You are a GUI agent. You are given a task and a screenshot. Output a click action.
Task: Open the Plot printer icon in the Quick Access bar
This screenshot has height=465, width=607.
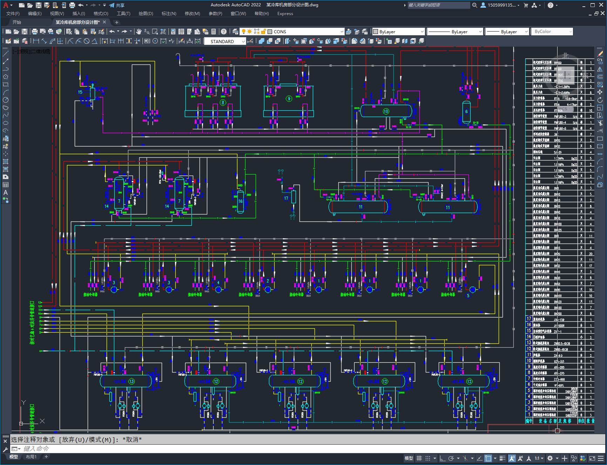72,5
